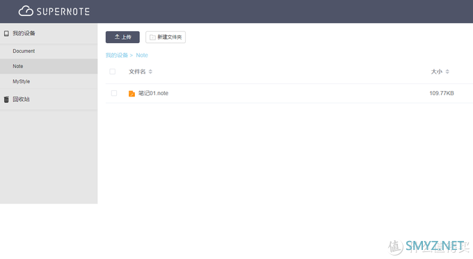Sort by 大小 column arrows
Screen dimensions: 473x259
point(447,72)
